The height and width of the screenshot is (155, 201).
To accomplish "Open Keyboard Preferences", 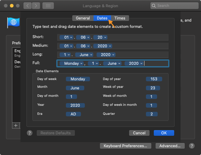I will point(125,146).
